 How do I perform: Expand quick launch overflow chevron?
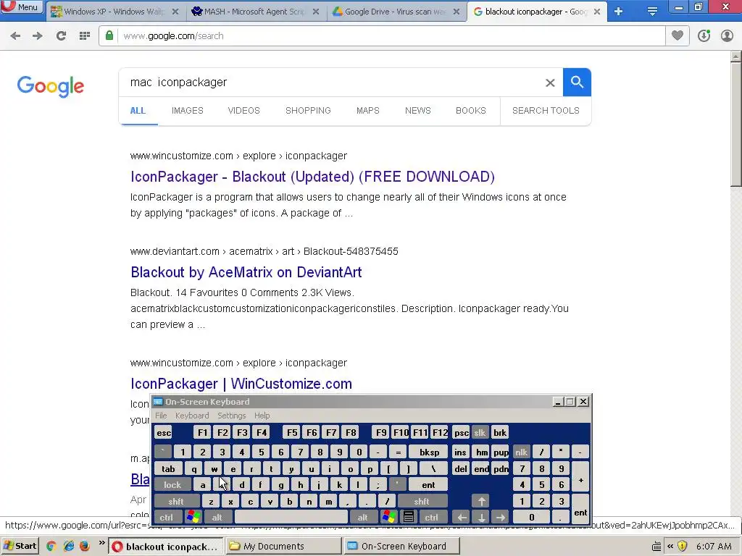point(101,544)
